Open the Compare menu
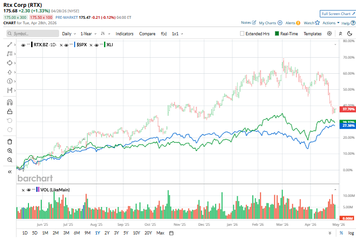 (x=147, y=33)
